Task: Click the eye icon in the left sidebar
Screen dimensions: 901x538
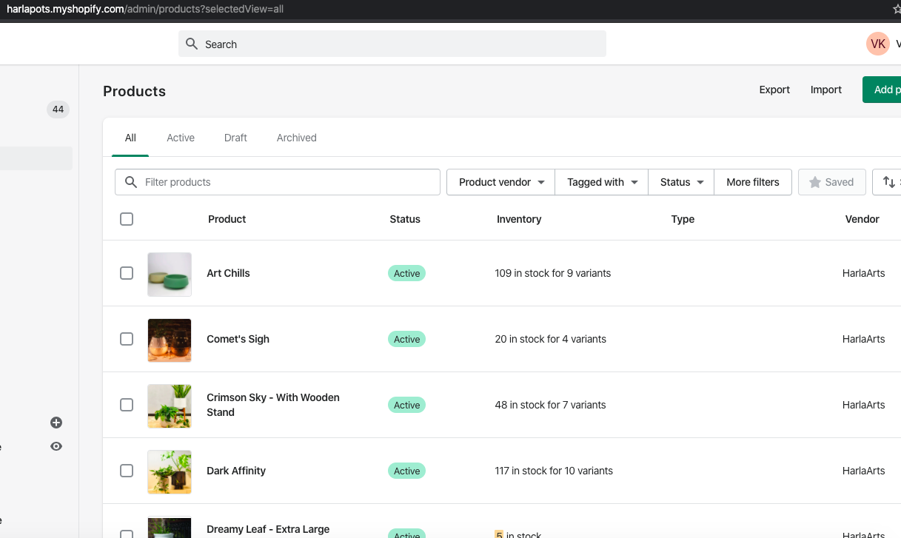Action: (x=56, y=446)
